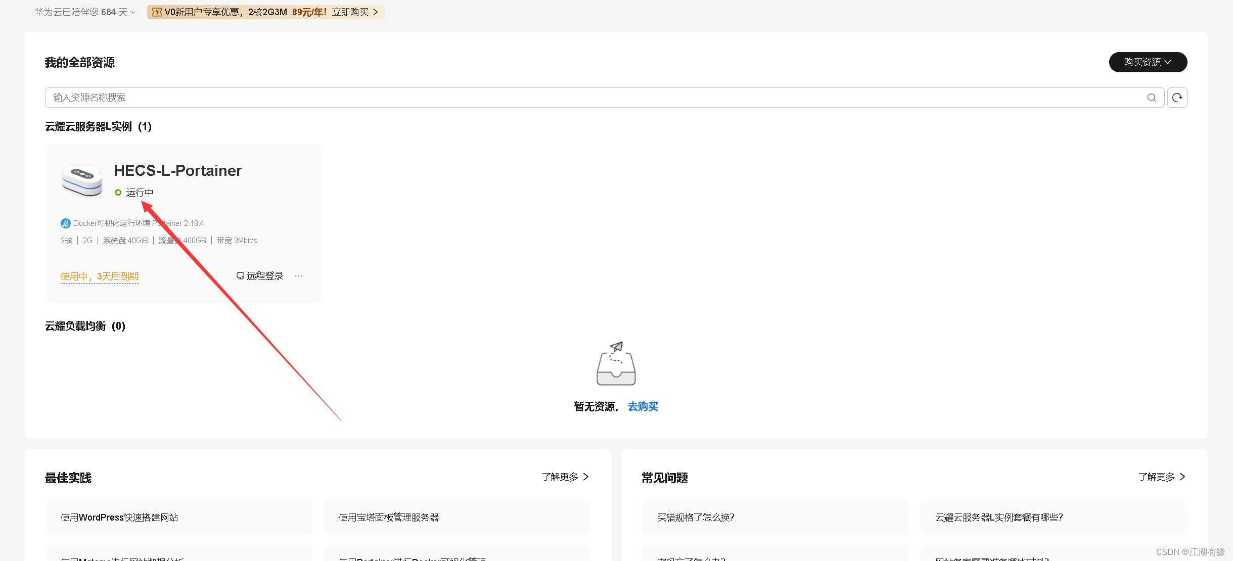Click the 带宽 3Mbit/s spec text
Screen dimensions: 1233x561
(x=237, y=241)
